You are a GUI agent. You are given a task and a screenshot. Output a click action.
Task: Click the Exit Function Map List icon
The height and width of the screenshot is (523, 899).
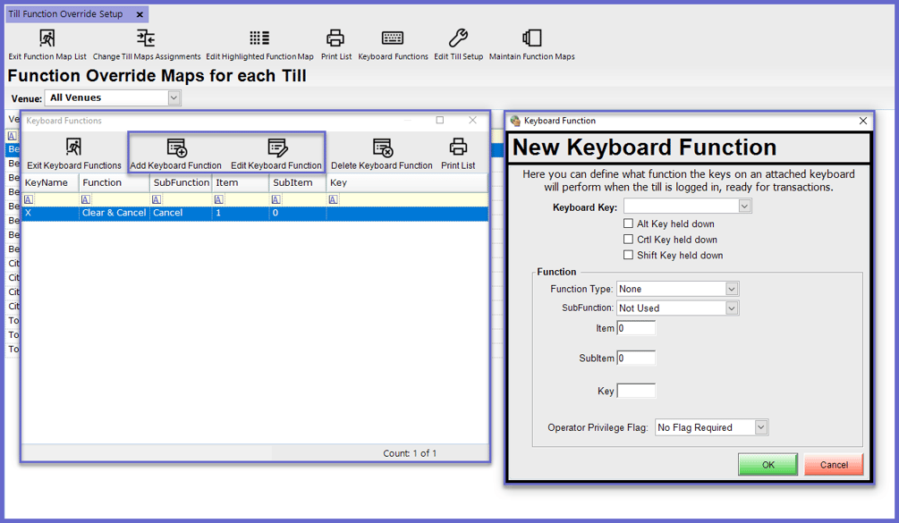pos(47,38)
